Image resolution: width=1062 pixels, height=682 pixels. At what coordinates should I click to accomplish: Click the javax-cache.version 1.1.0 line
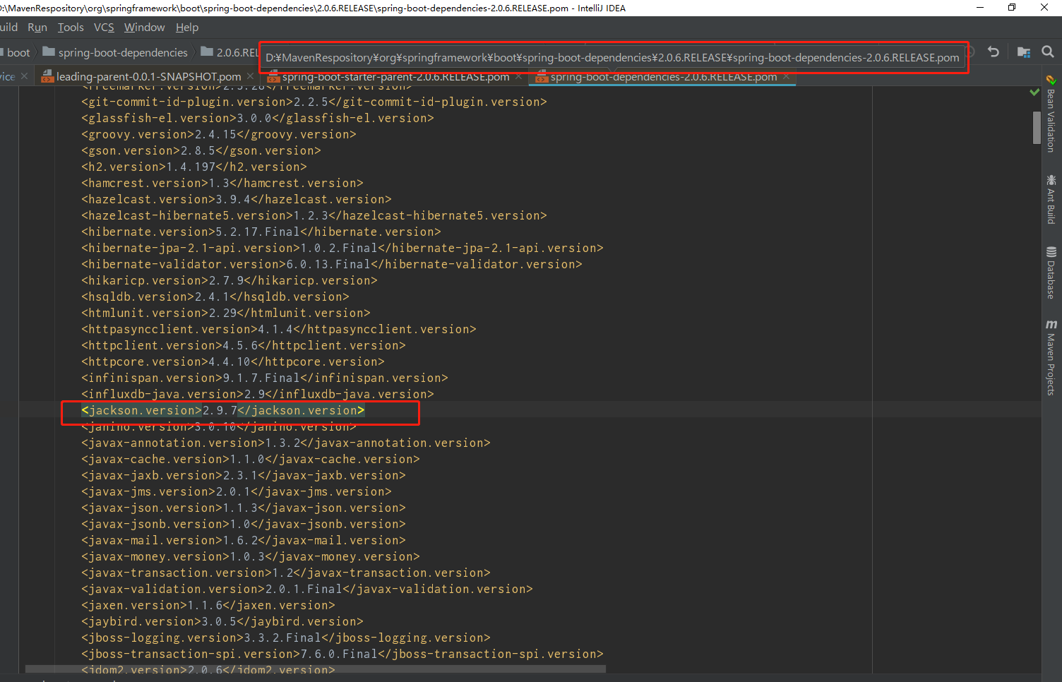click(x=251, y=459)
